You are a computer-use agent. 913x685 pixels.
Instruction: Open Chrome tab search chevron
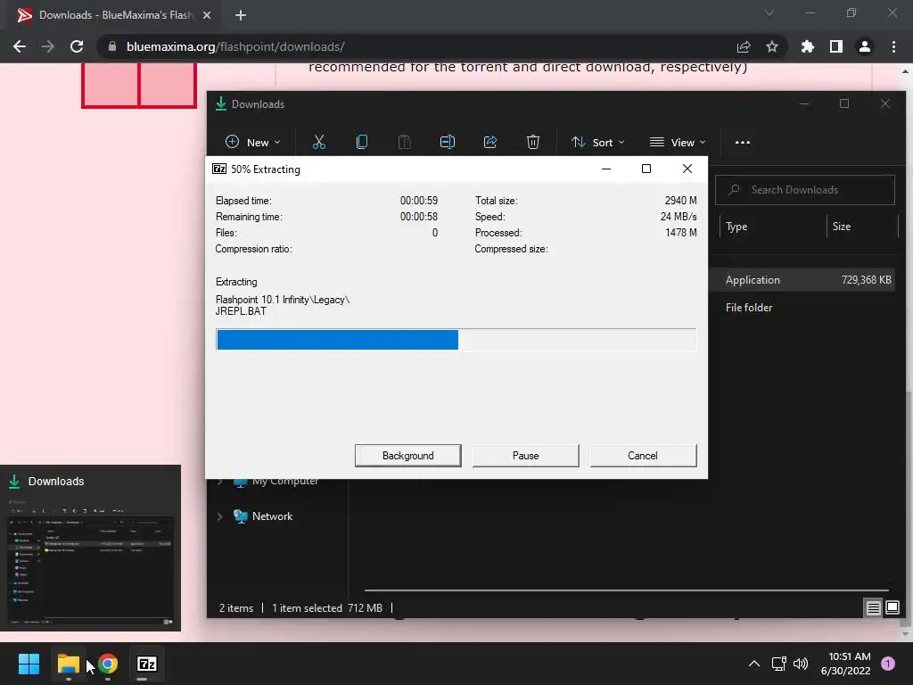point(769,12)
